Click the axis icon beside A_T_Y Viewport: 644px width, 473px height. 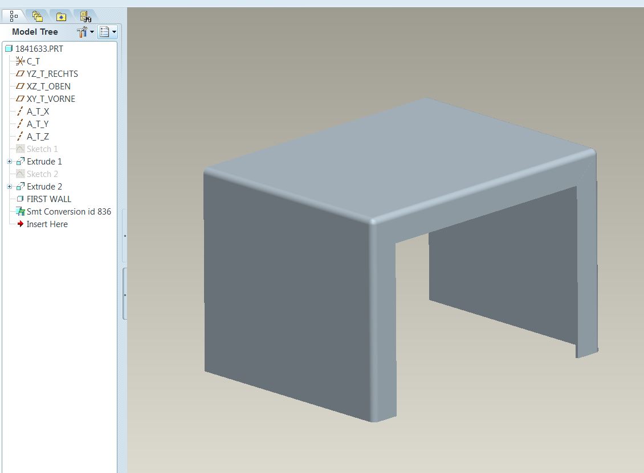point(20,124)
